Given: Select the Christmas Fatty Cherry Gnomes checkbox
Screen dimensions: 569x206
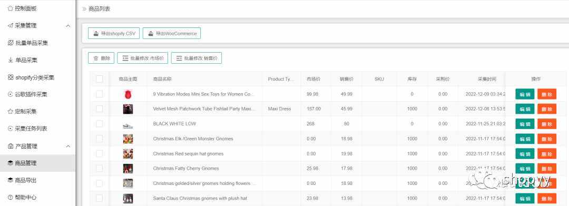Looking at the screenshot, I should [100, 168].
